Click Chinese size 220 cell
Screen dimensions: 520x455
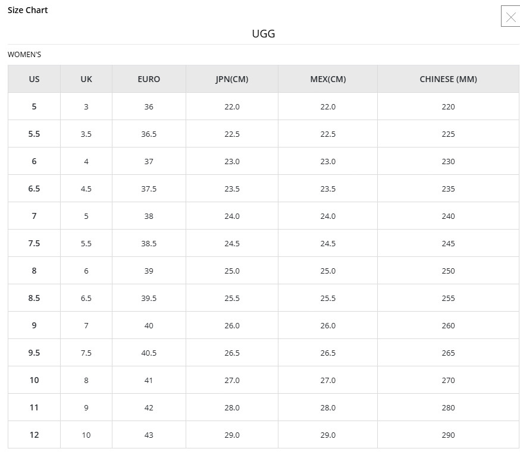pos(448,106)
